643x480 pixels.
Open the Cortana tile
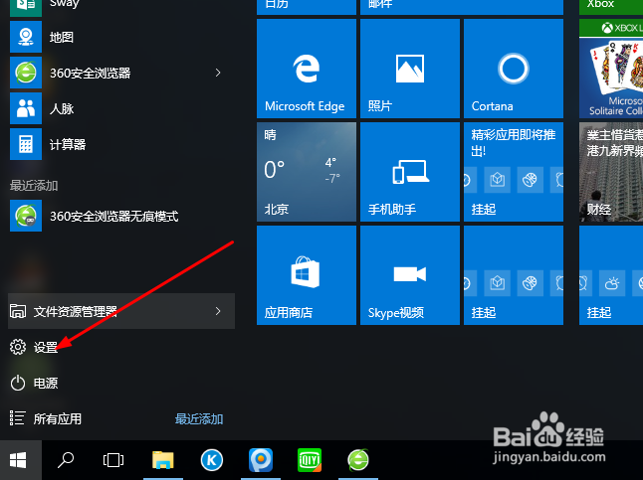514,69
